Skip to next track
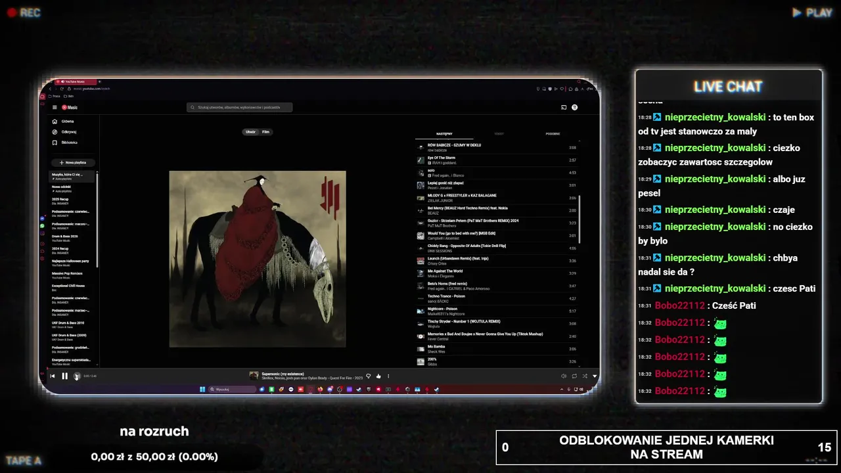 (77, 376)
